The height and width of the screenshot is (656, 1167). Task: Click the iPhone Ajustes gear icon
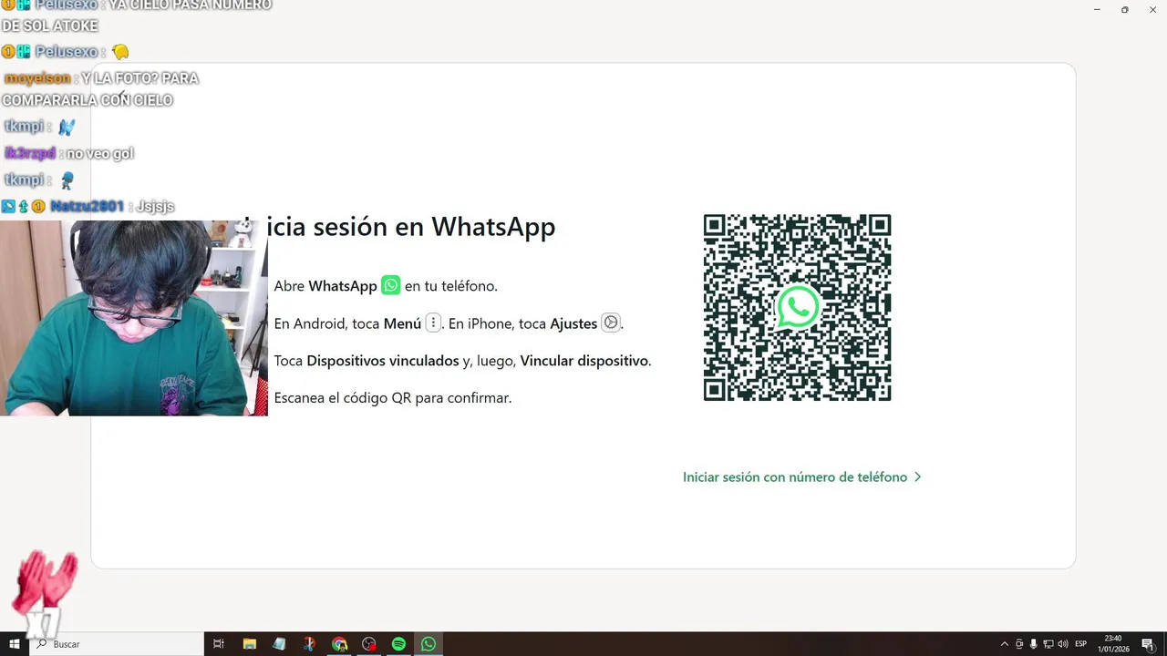(611, 323)
